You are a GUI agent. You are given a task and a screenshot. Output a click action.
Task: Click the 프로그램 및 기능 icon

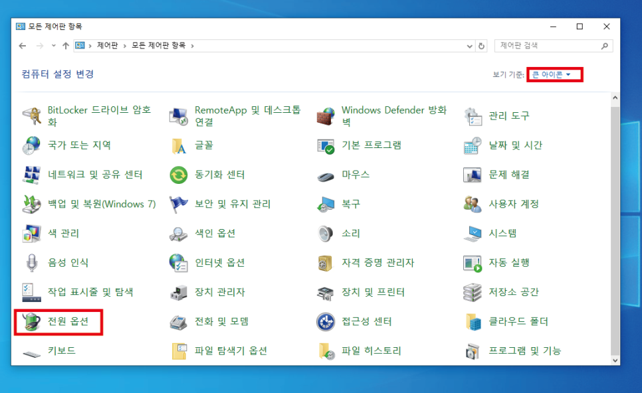click(x=473, y=351)
